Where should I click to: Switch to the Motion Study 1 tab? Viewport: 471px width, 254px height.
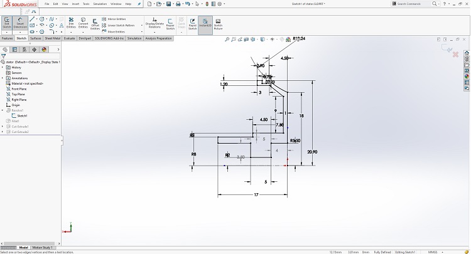coord(42,248)
